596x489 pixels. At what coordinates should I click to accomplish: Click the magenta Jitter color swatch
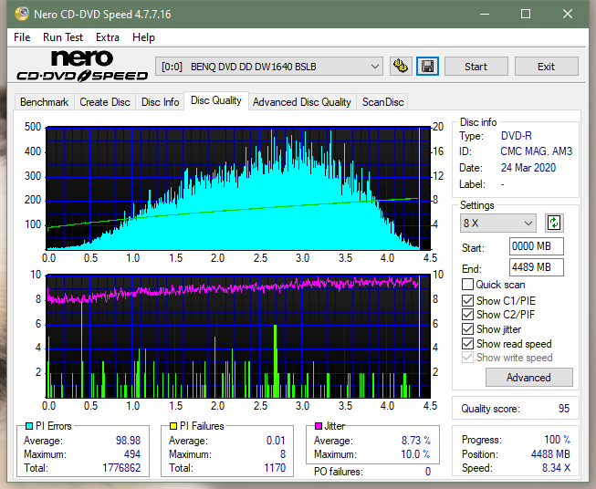point(319,426)
